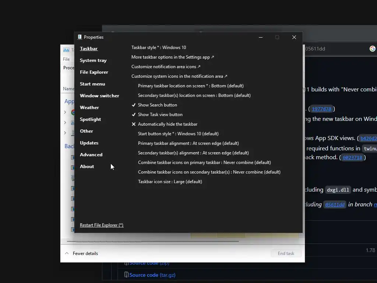Minimize the Properties window
This screenshot has height=283, width=377.
(x=260, y=37)
